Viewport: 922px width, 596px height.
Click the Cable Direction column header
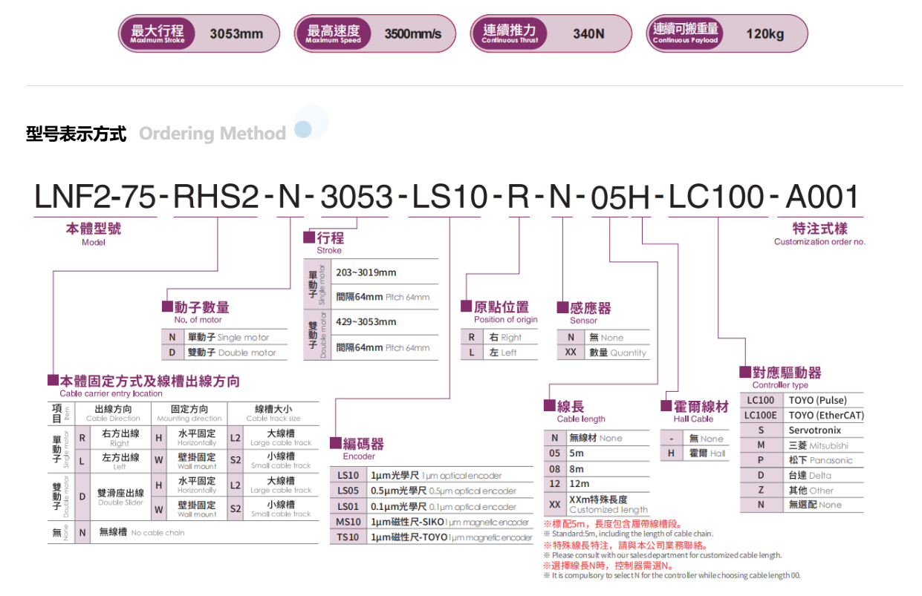[x=113, y=413]
